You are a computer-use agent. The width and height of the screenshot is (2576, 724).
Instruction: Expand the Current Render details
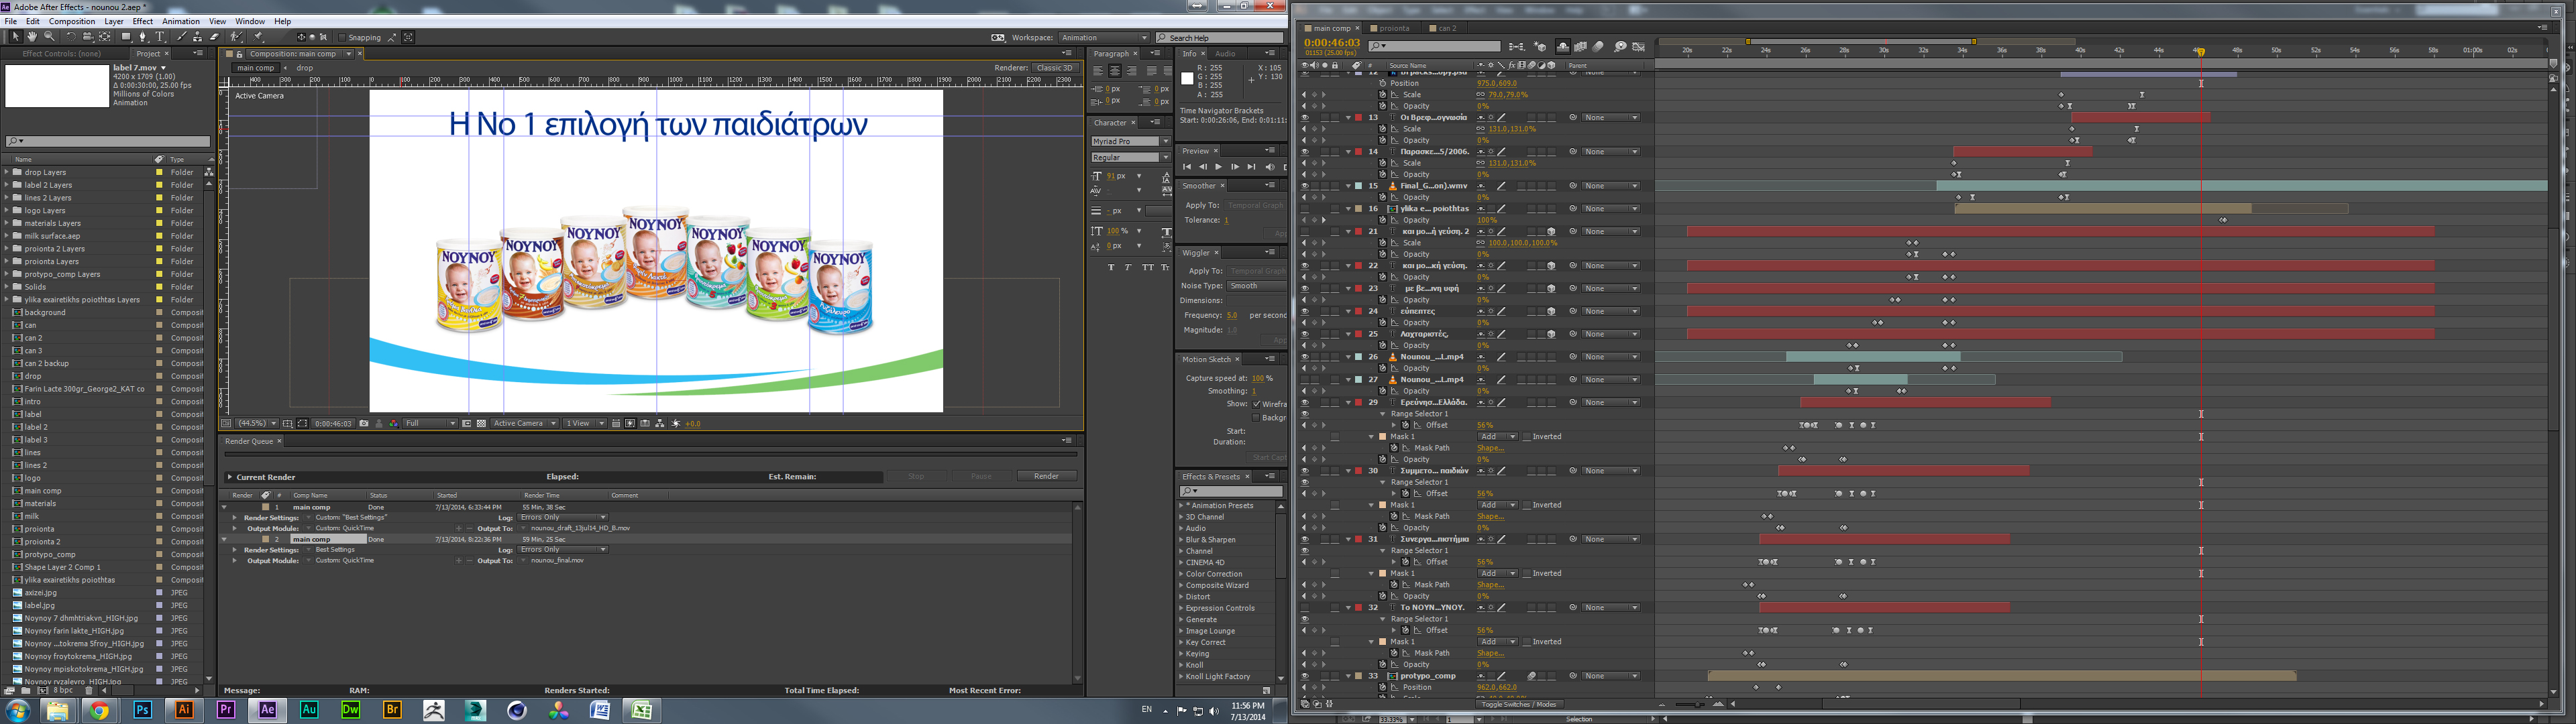(x=230, y=477)
